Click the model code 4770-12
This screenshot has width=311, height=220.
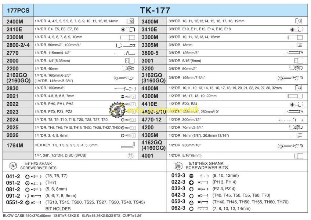(152, 120)
